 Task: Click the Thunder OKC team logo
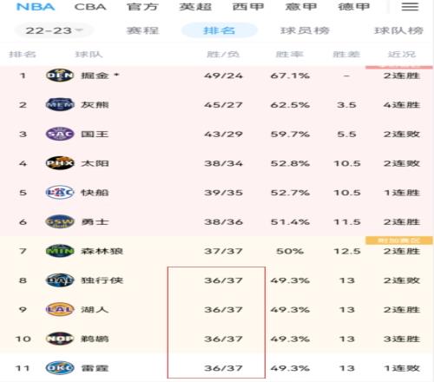coord(60,368)
